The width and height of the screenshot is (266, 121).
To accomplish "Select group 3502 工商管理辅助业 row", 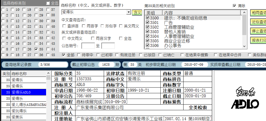I will point(194,27).
